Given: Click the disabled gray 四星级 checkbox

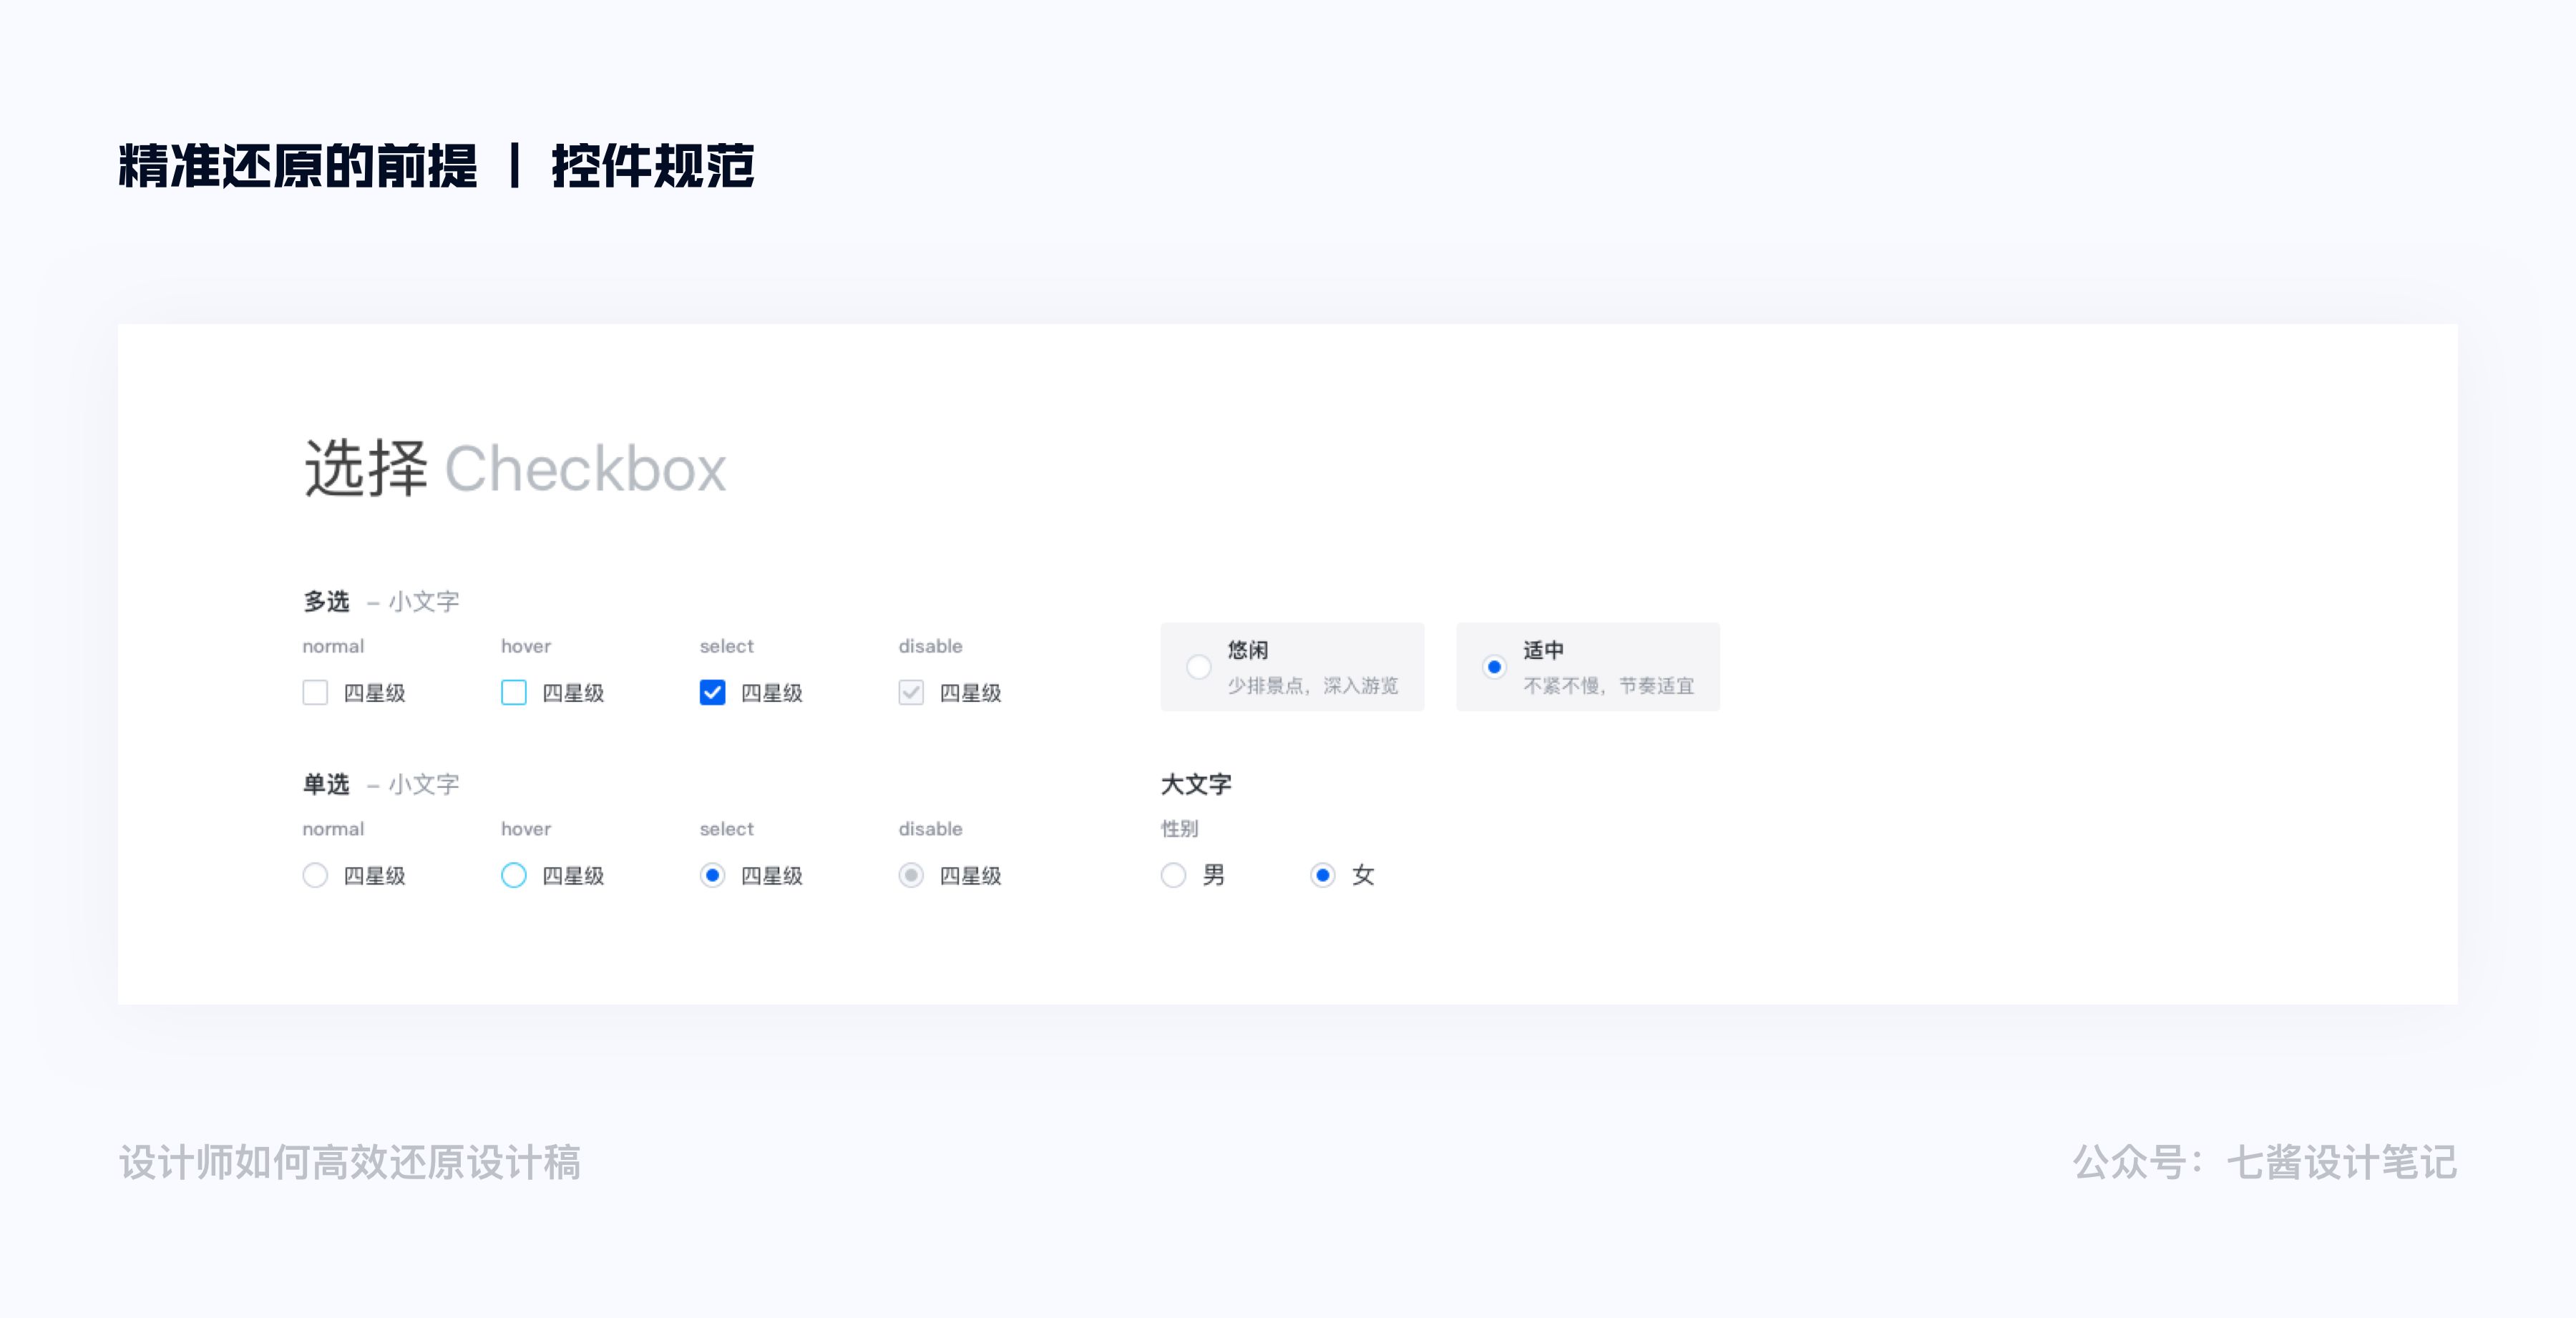Looking at the screenshot, I should (x=911, y=692).
